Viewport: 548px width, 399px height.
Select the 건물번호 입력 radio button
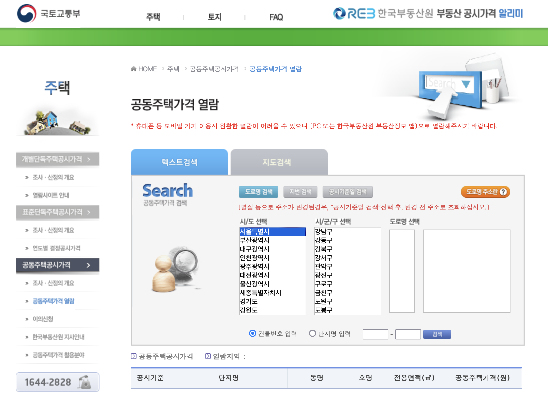point(252,333)
